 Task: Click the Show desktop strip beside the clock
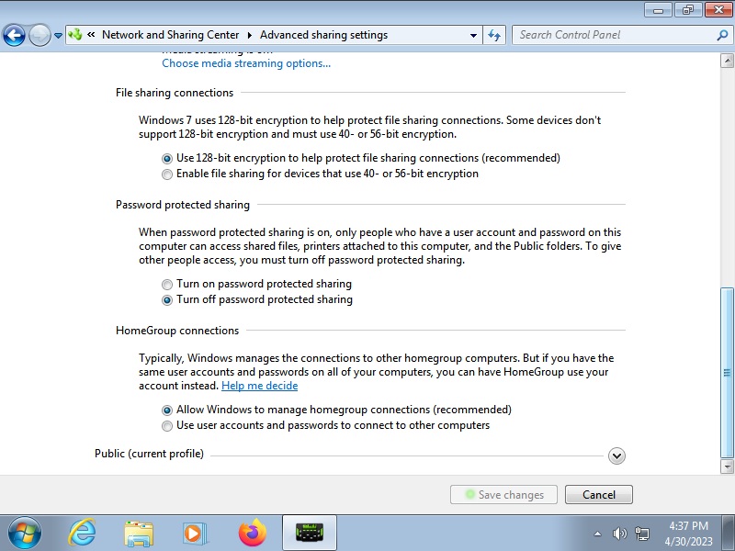click(729, 533)
